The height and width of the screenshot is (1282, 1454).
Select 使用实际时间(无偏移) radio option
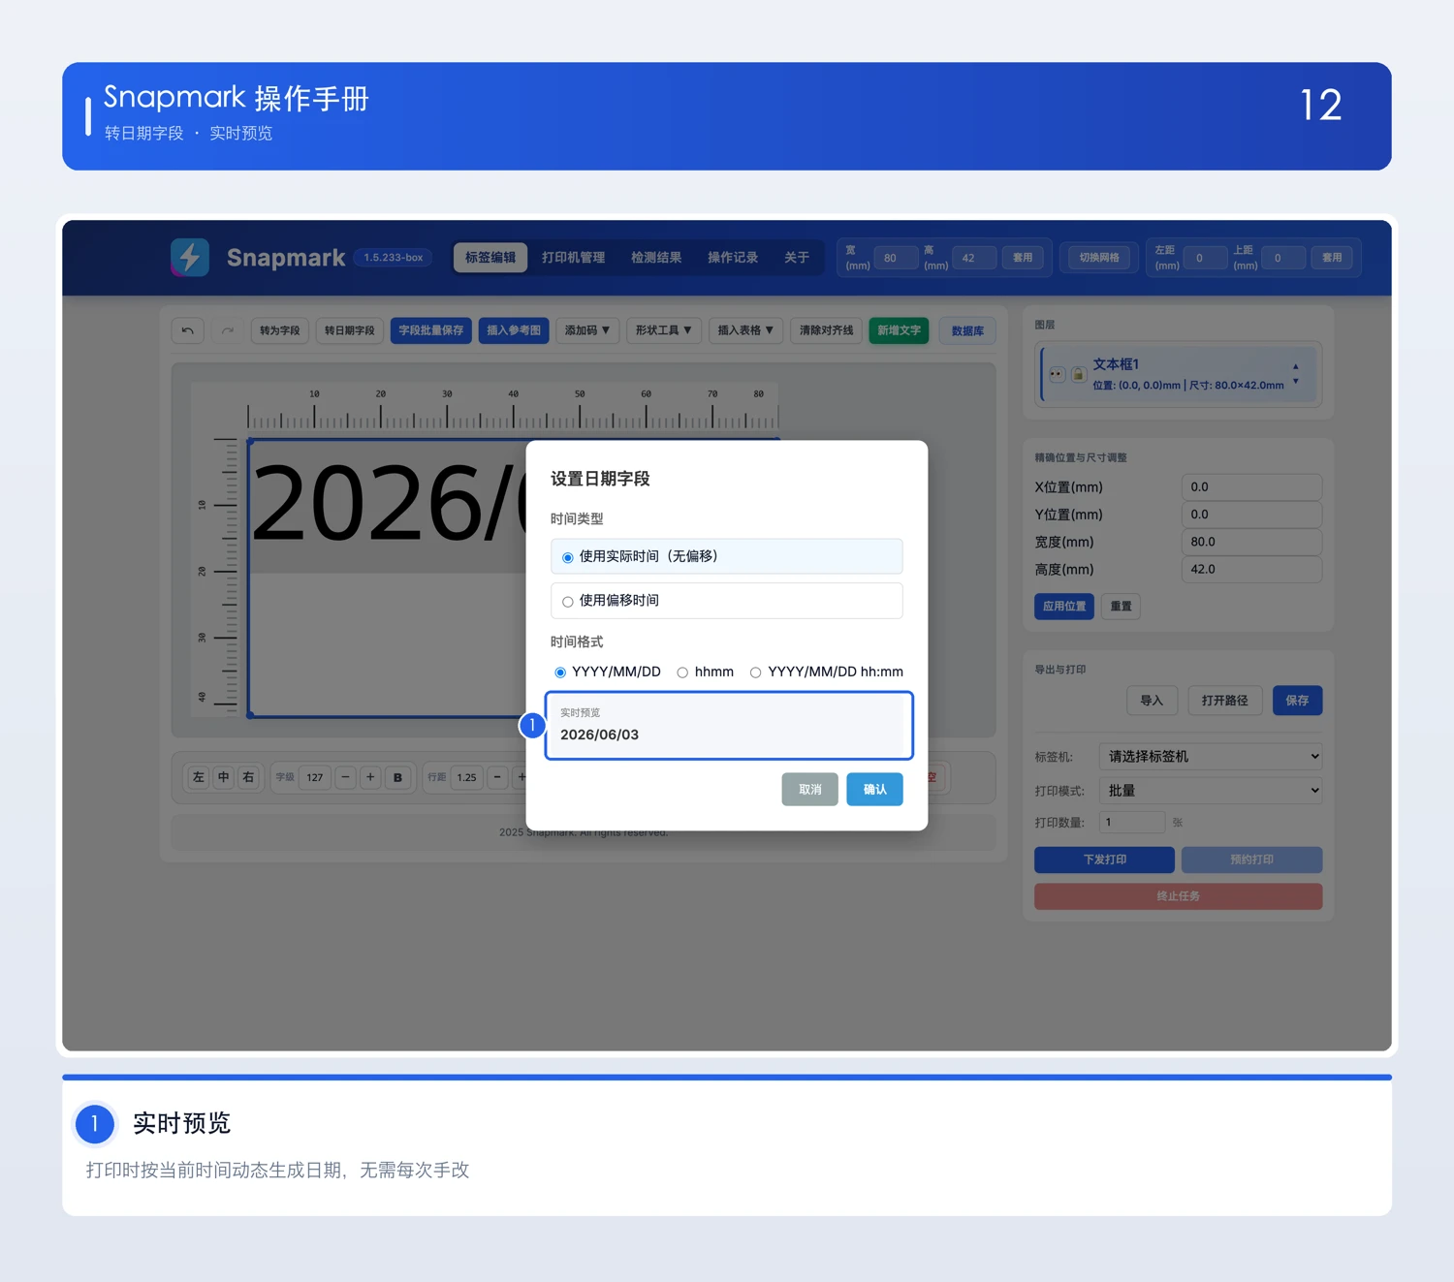tap(726, 556)
